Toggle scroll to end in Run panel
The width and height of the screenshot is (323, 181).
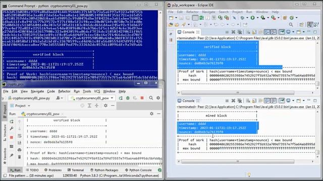[x=19, y=143]
